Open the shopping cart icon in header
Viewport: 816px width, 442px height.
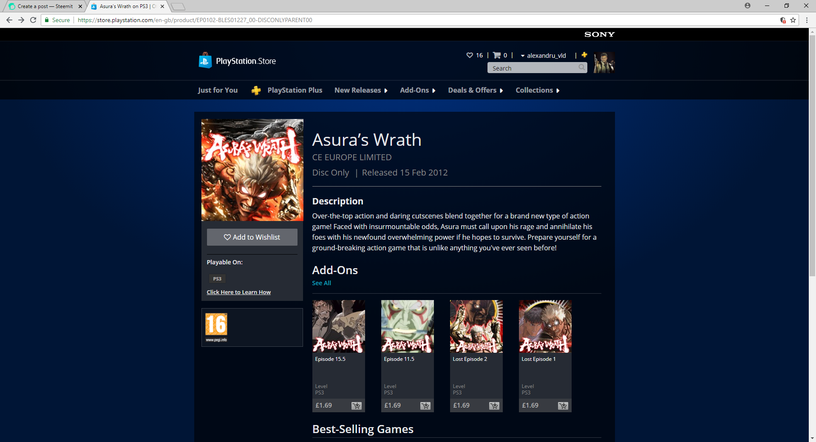[496, 55]
